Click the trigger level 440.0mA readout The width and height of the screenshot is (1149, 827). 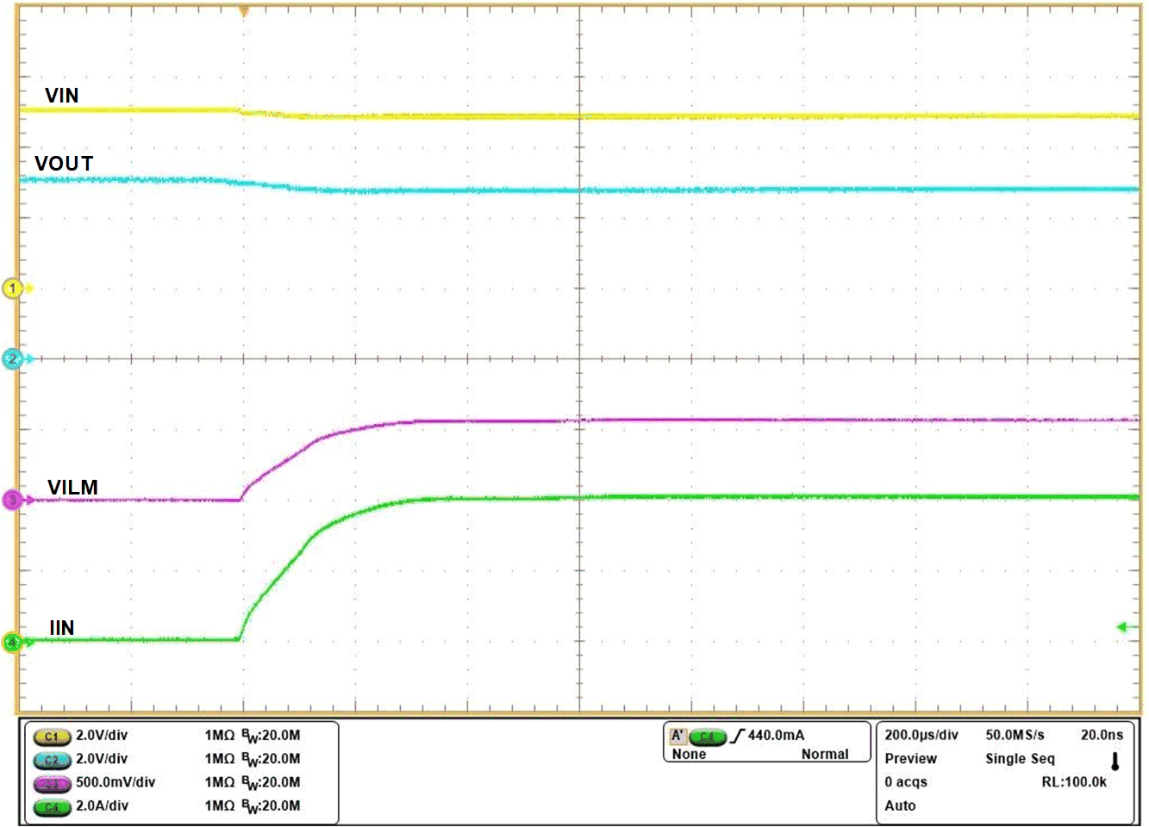point(776,736)
